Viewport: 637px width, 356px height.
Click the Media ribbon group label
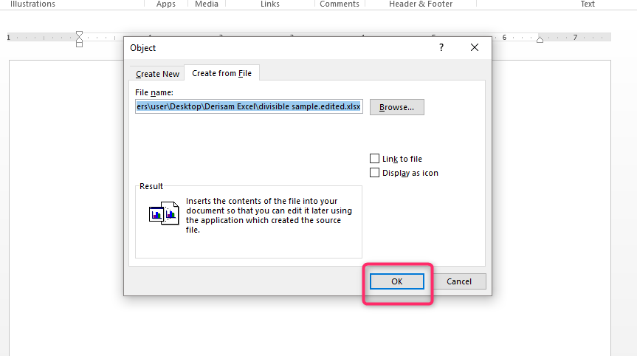coord(207,4)
